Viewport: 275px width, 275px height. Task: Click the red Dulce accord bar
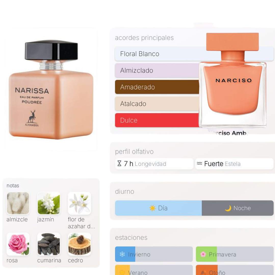coord(157,120)
